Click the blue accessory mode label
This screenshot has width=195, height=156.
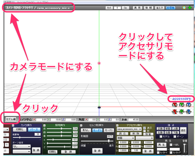tap(182, 99)
